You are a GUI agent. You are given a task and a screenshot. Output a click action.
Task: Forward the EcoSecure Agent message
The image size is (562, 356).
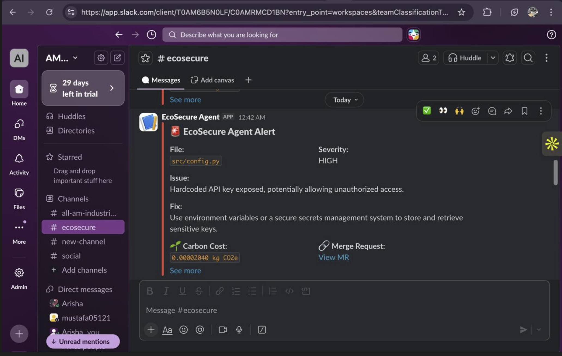[x=508, y=111]
